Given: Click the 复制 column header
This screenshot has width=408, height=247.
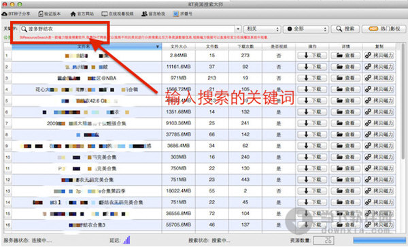Looking at the screenshot, I should tap(379, 46).
